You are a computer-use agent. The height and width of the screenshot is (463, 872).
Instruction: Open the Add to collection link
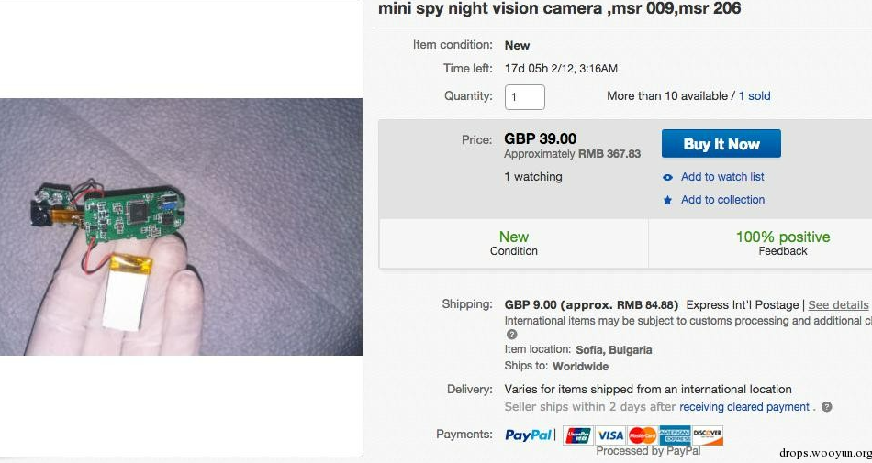point(722,200)
